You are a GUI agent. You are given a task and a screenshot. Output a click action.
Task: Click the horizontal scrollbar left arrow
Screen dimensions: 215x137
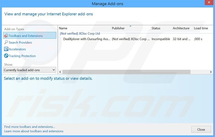(x=60, y=72)
